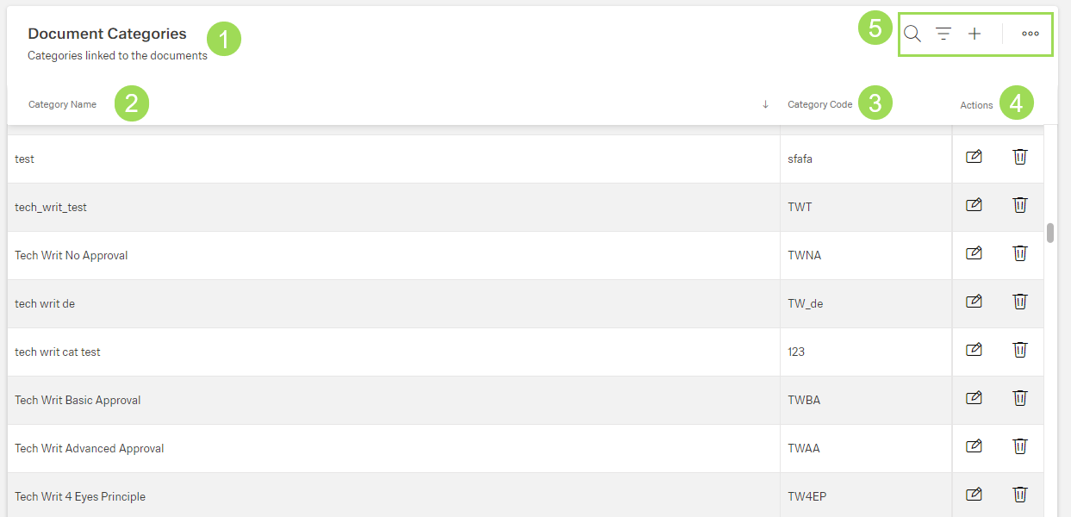Image resolution: width=1071 pixels, height=517 pixels.
Task: Open the filter options icon
Action: pos(943,34)
